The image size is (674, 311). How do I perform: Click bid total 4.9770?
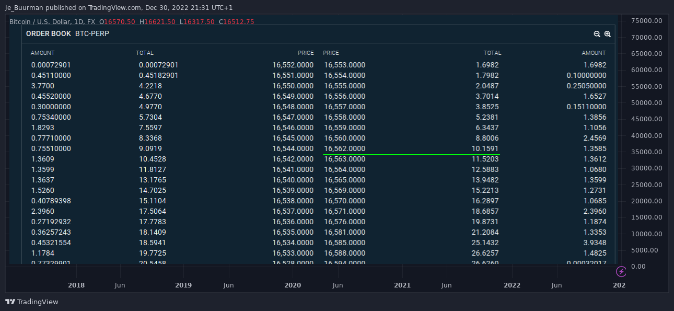point(150,107)
